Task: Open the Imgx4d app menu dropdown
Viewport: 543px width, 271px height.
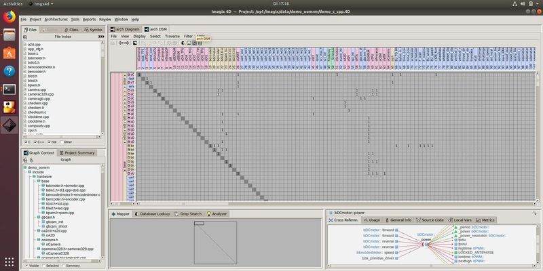Action: pos(41,4)
